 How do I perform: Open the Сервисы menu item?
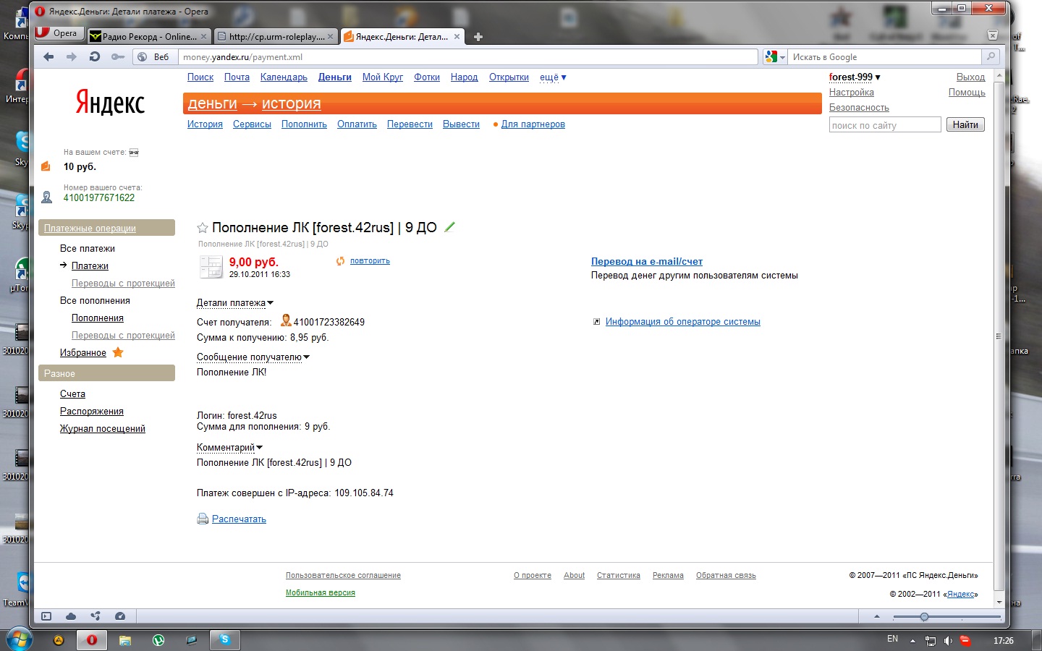(252, 124)
